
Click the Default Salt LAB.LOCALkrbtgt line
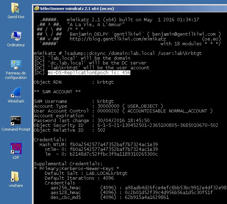(x=86, y=173)
